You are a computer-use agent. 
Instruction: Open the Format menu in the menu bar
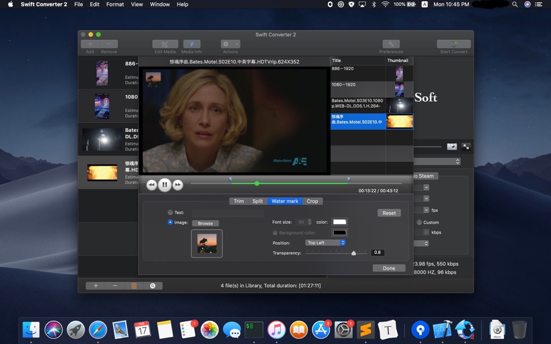coord(115,4)
